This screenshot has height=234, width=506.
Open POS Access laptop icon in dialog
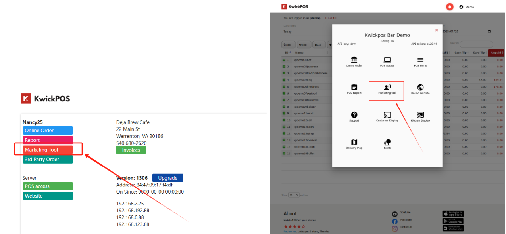[x=387, y=60]
